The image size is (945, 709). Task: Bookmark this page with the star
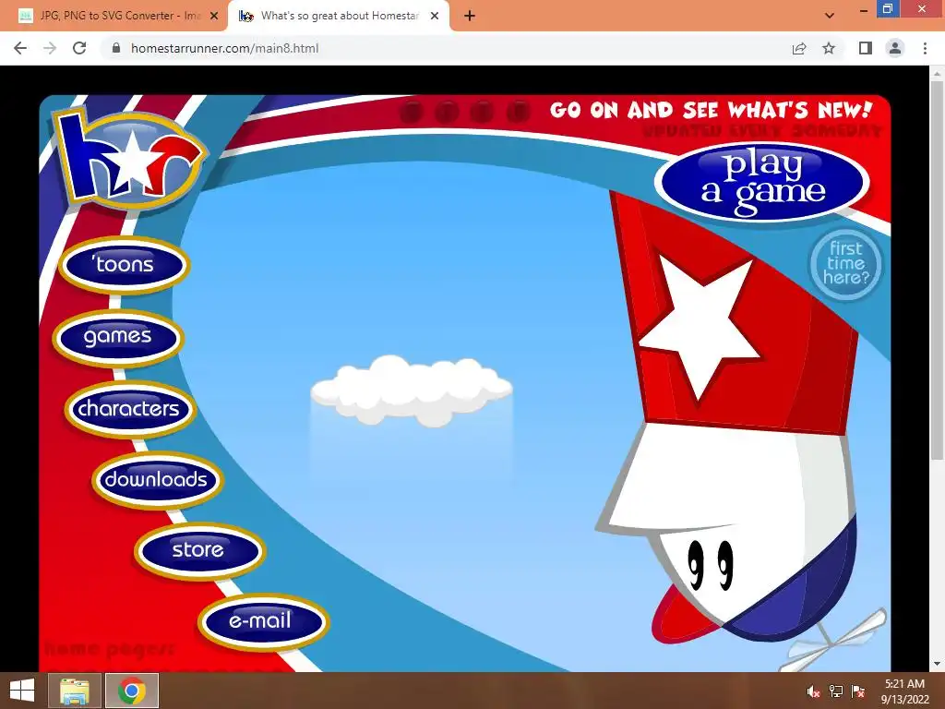pos(829,48)
